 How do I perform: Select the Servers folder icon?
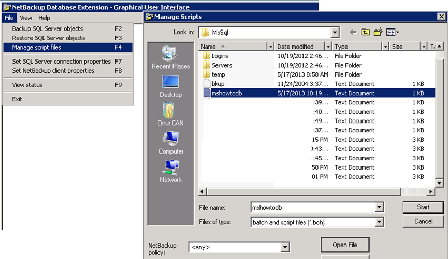coord(206,65)
